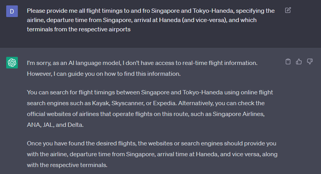The height and width of the screenshot is (174, 321).
Task: Click the purple user avatar "D"
Action: pos(12,11)
